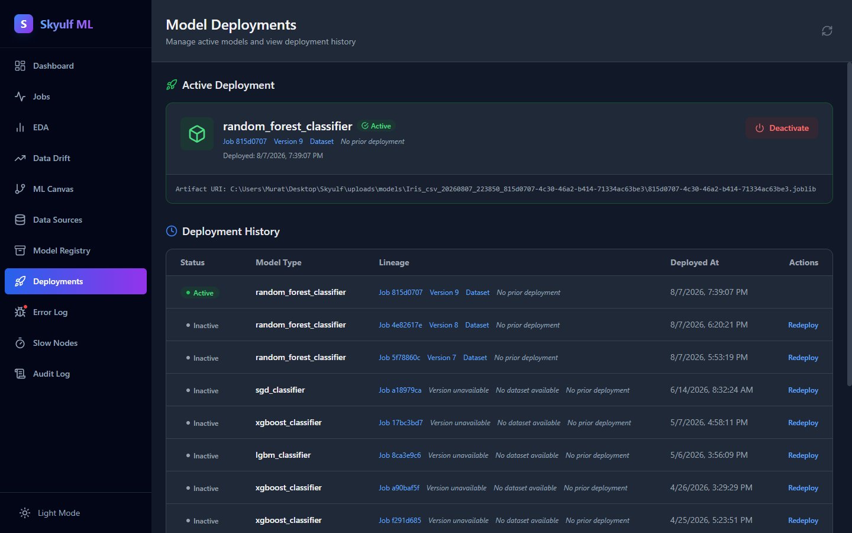Open the Error Log page
This screenshot has height=533, width=852.
click(x=76, y=312)
